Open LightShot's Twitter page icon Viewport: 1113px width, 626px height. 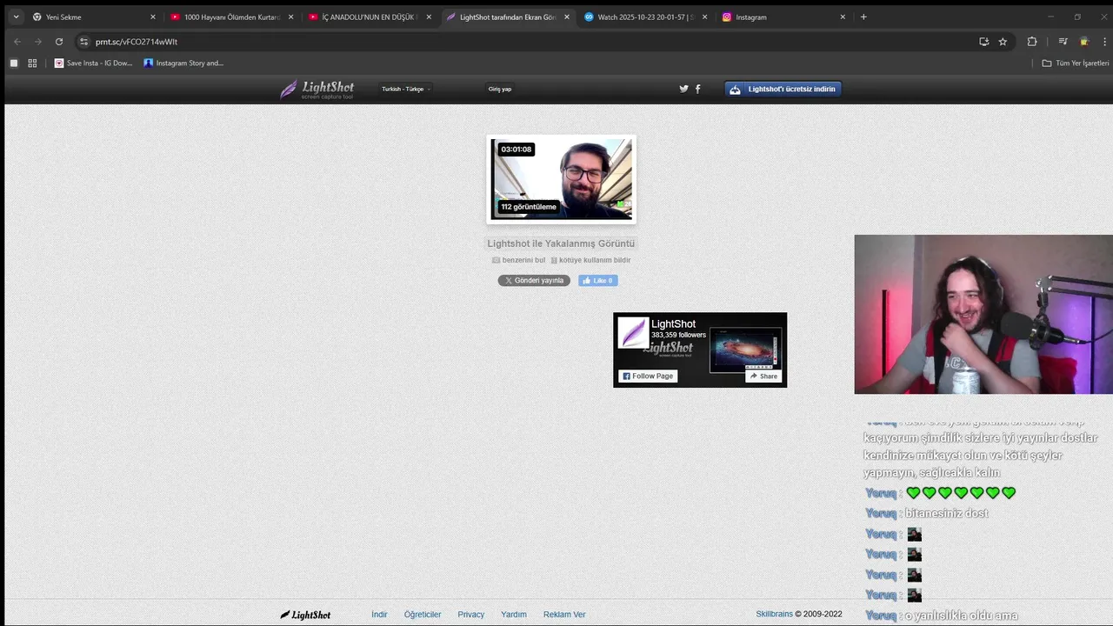683,89
